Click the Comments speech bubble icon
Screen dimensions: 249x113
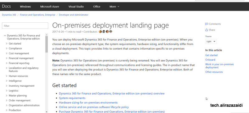point(207,24)
